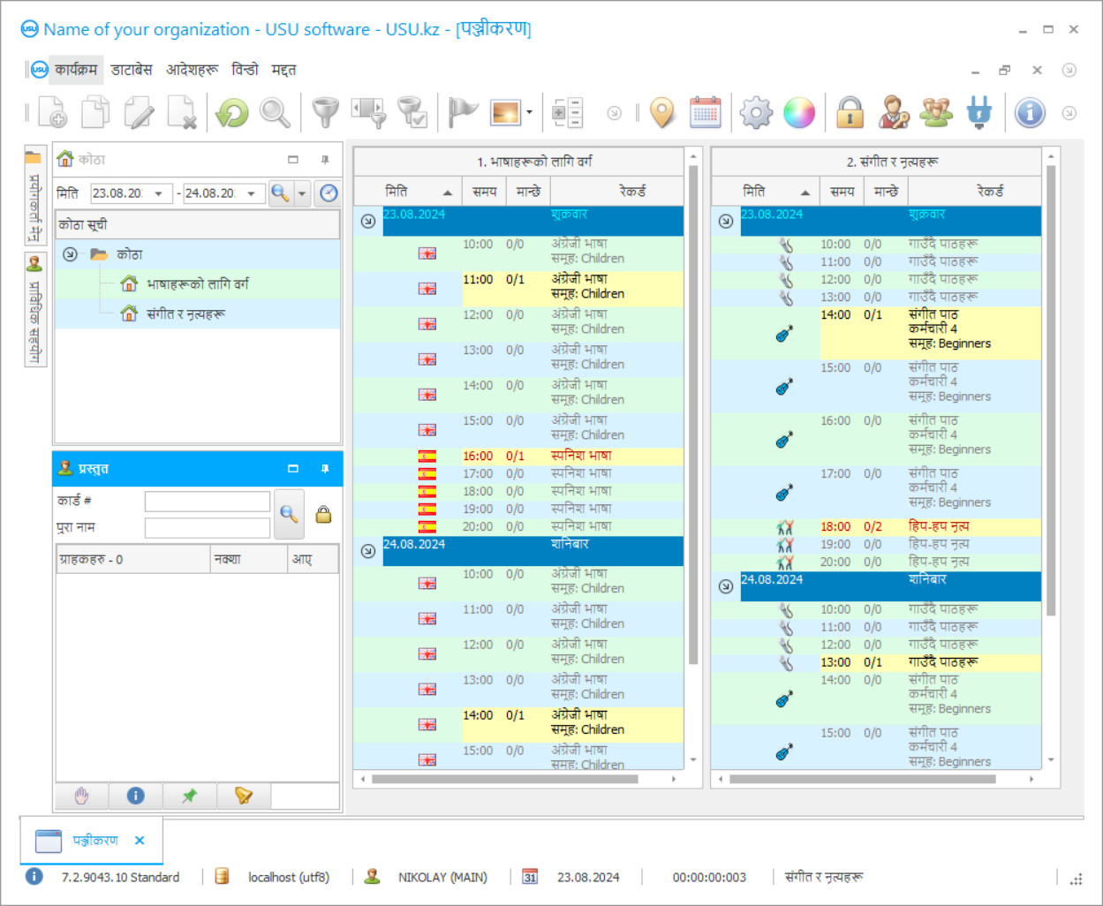Click the hand icon button at panel bottom

pos(82,796)
